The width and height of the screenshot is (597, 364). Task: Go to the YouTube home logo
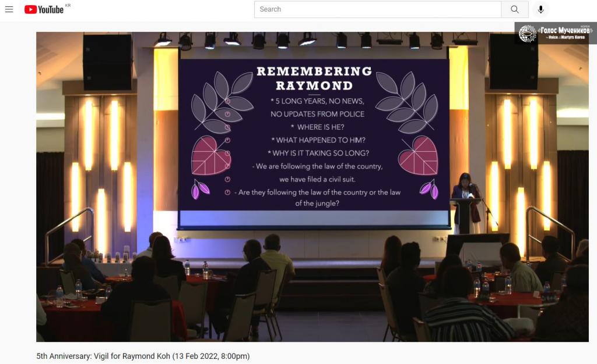[44, 9]
